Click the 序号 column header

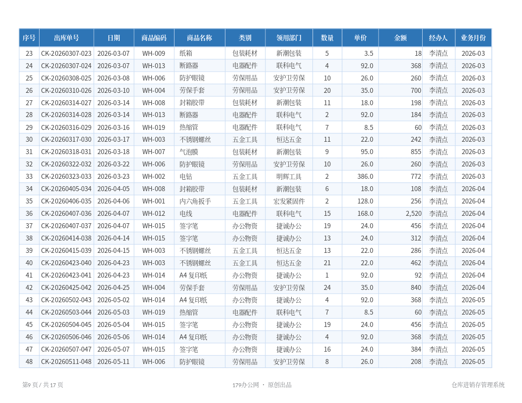[29, 38]
